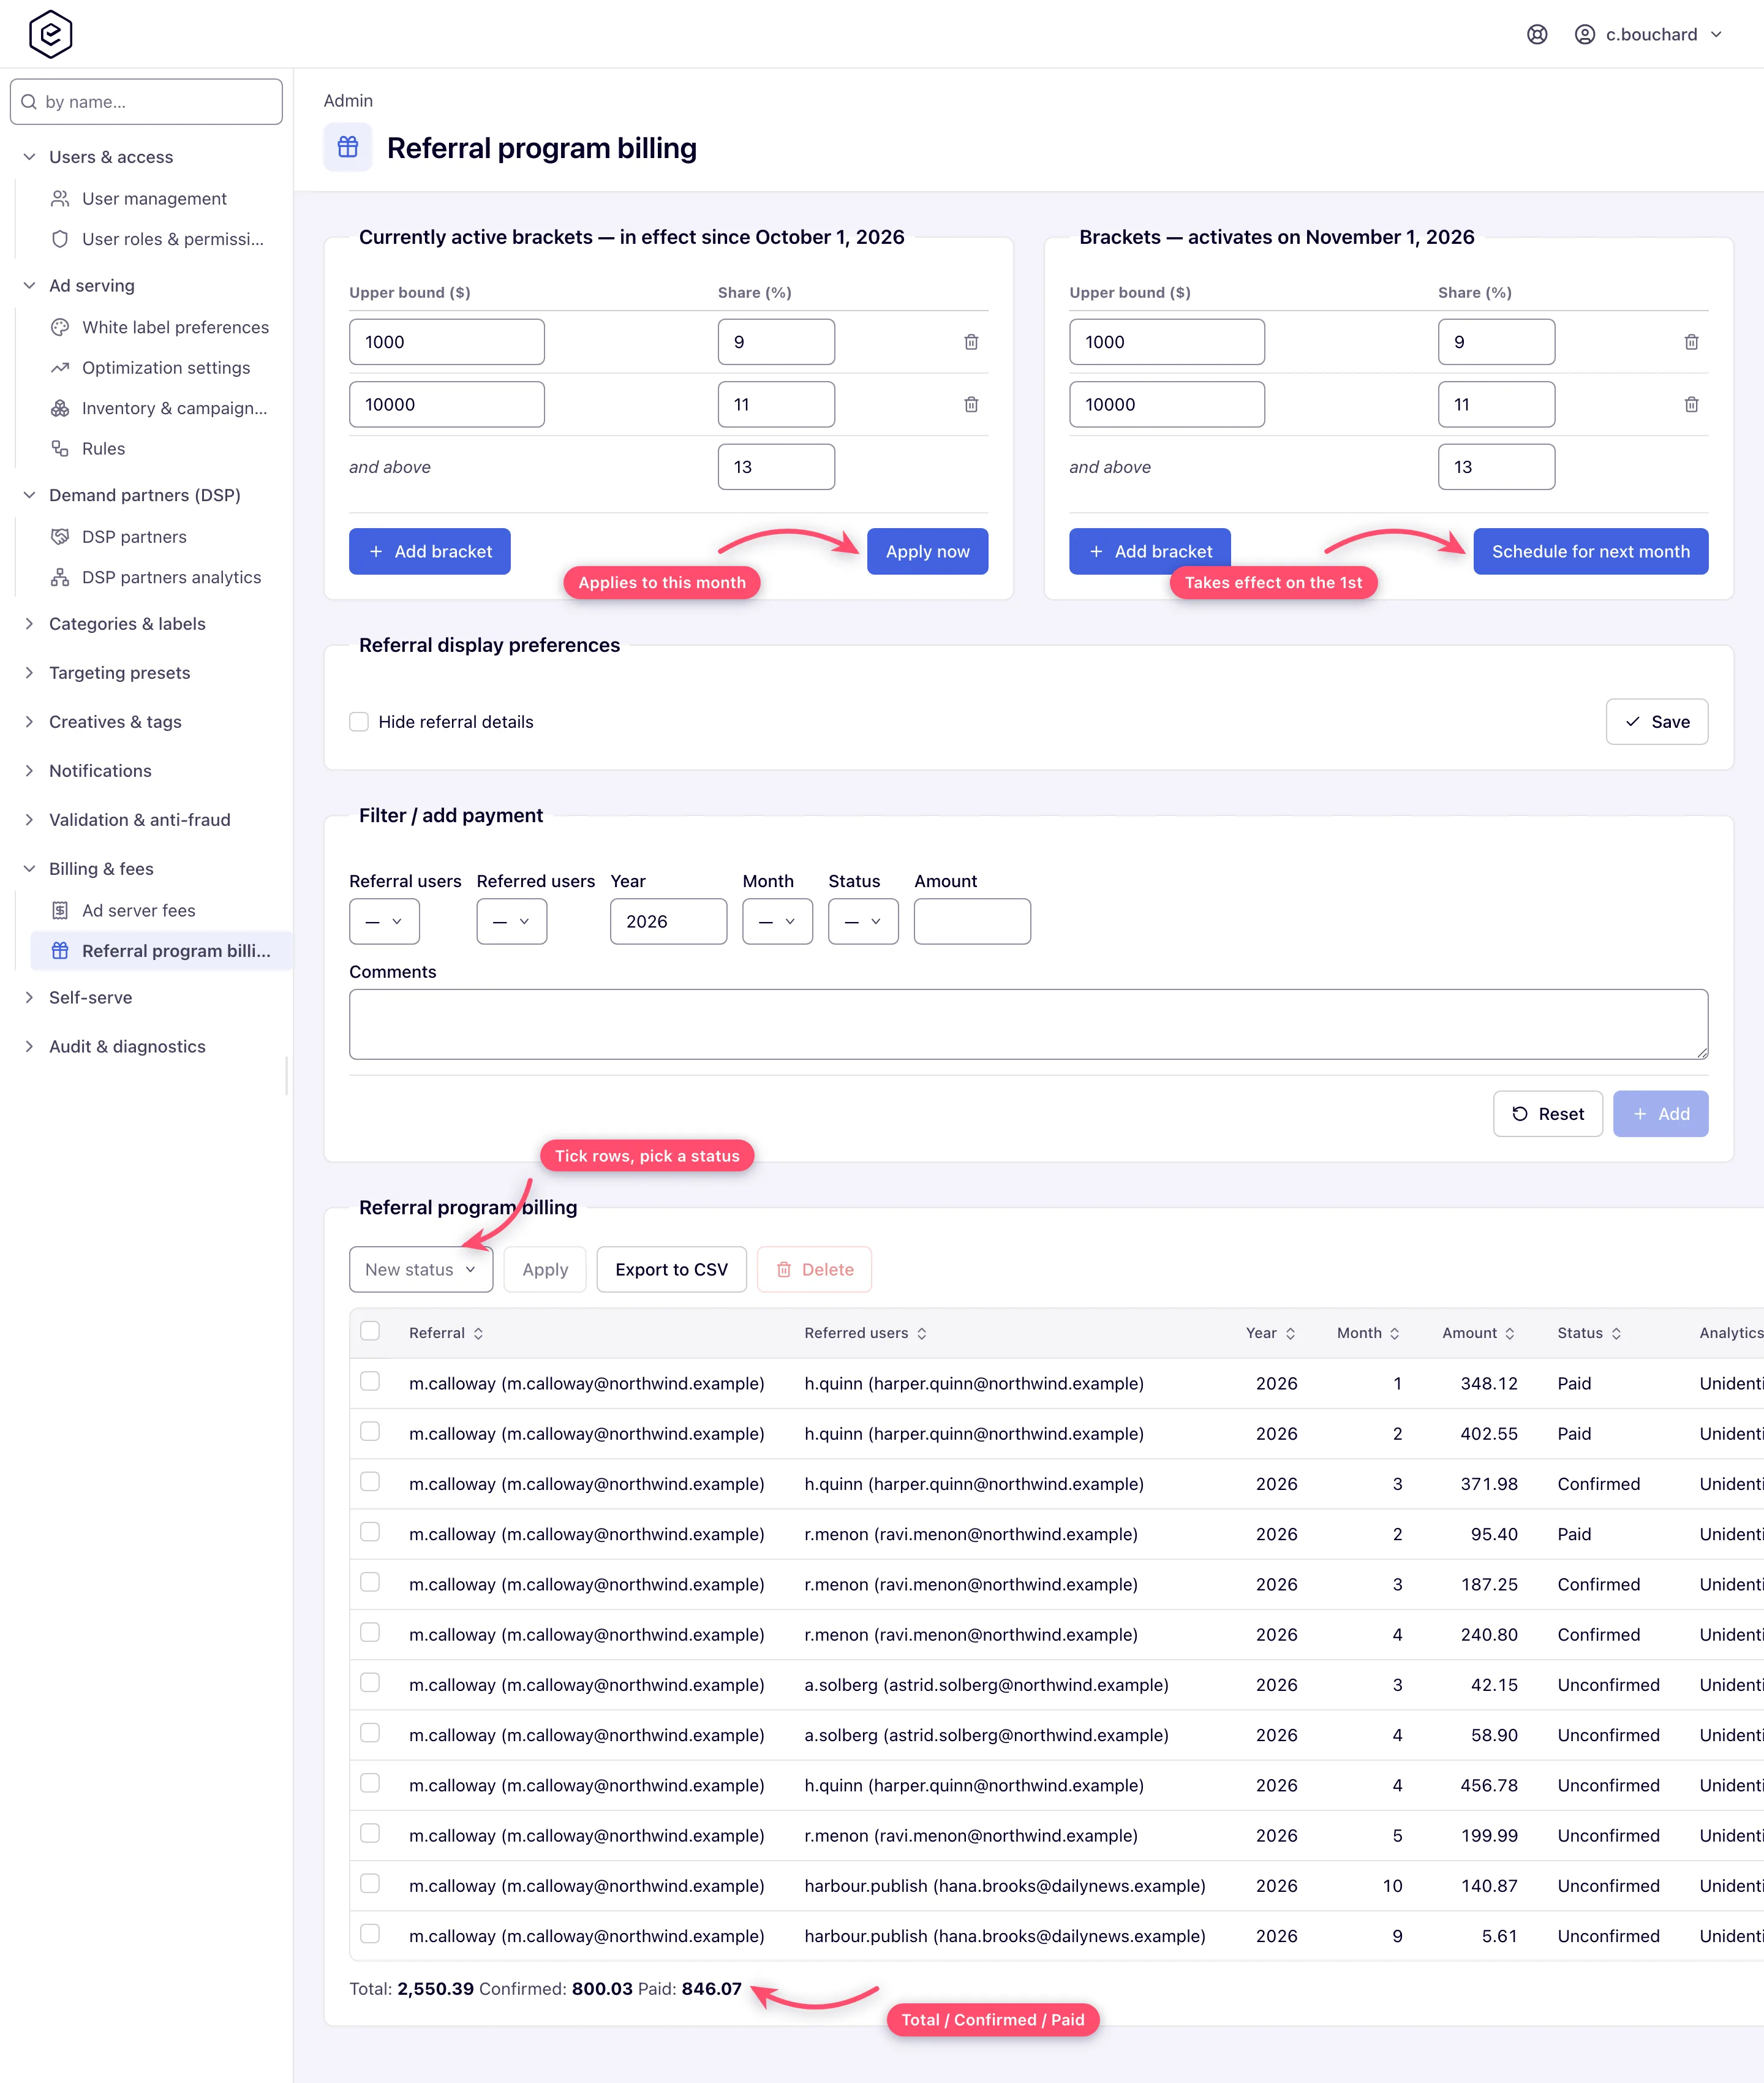
Task: Delete the 10000 bracket in active brackets
Action: [x=970, y=404]
